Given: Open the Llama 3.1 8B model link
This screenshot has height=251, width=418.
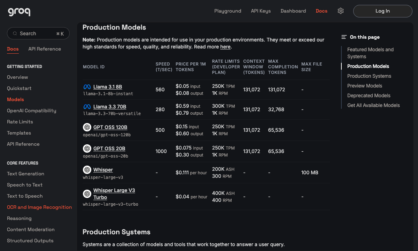Looking at the screenshot, I should (108, 87).
